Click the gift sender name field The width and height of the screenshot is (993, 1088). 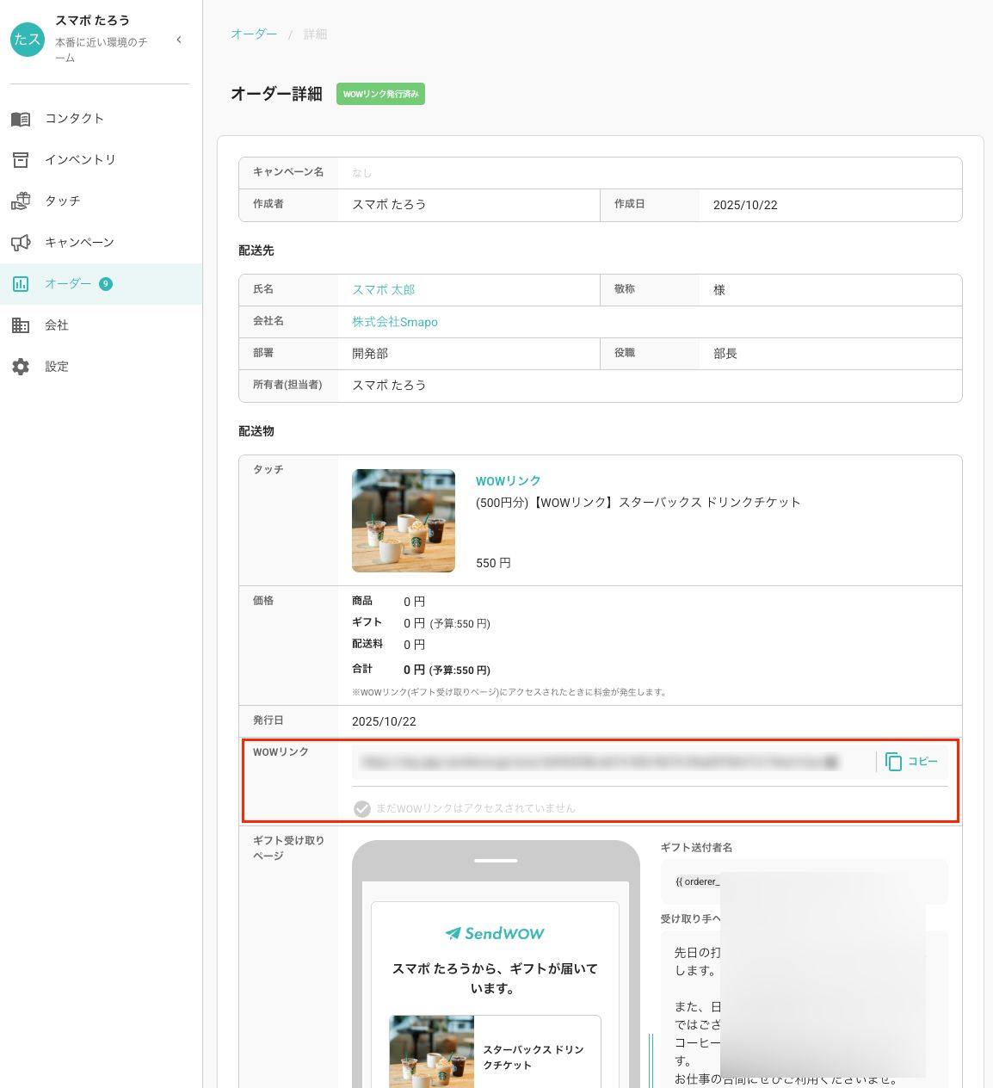(x=805, y=882)
